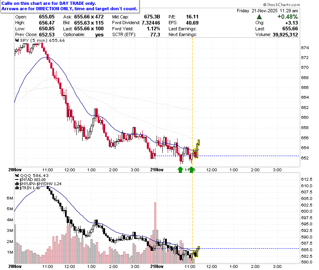The height and width of the screenshot is (270, 319).
Task: Click the Optionable yes value
Action: (x=99, y=35)
